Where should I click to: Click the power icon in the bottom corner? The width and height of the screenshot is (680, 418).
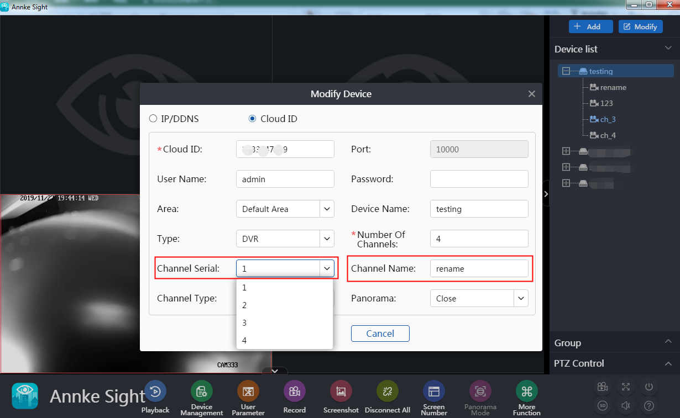(649, 387)
